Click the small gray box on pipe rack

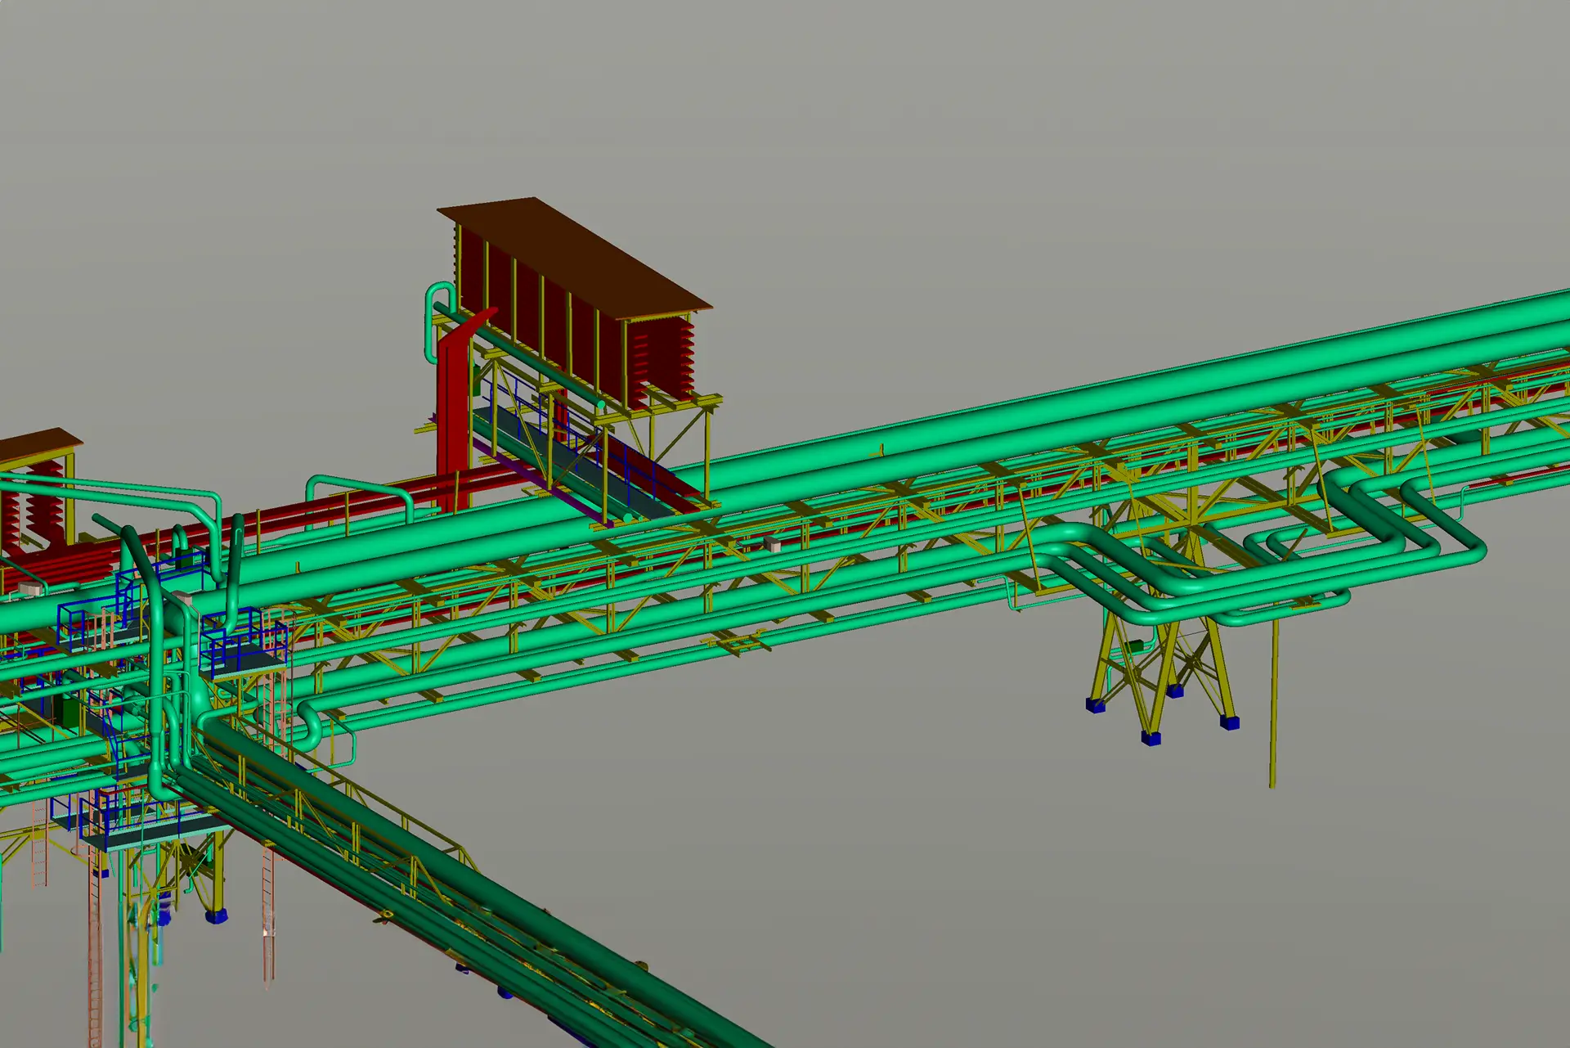(x=772, y=544)
